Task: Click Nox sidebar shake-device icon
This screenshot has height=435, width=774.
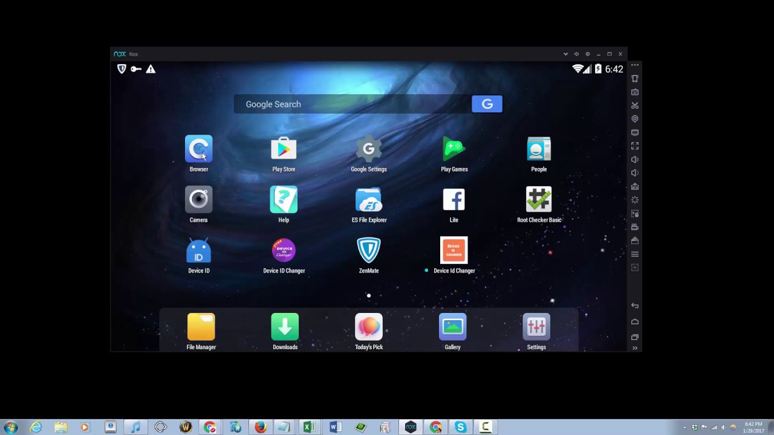Action: click(635, 79)
